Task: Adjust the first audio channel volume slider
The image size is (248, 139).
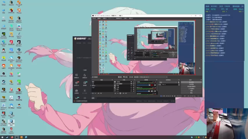Action: coord(144,85)
